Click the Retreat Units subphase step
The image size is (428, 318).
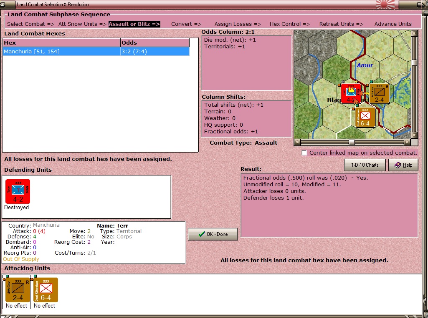click(341, 24)
